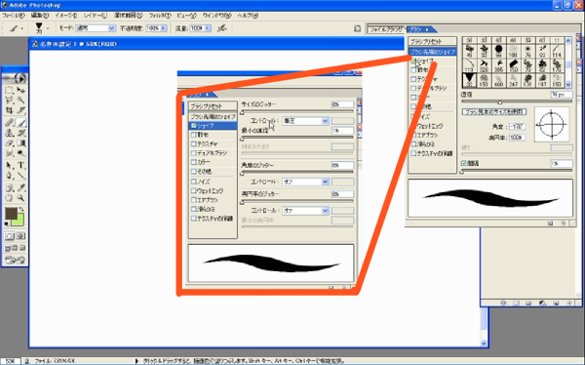Screen dimensions: 585x365
Task: Select the Slice tool
Action: coord(20,110)
